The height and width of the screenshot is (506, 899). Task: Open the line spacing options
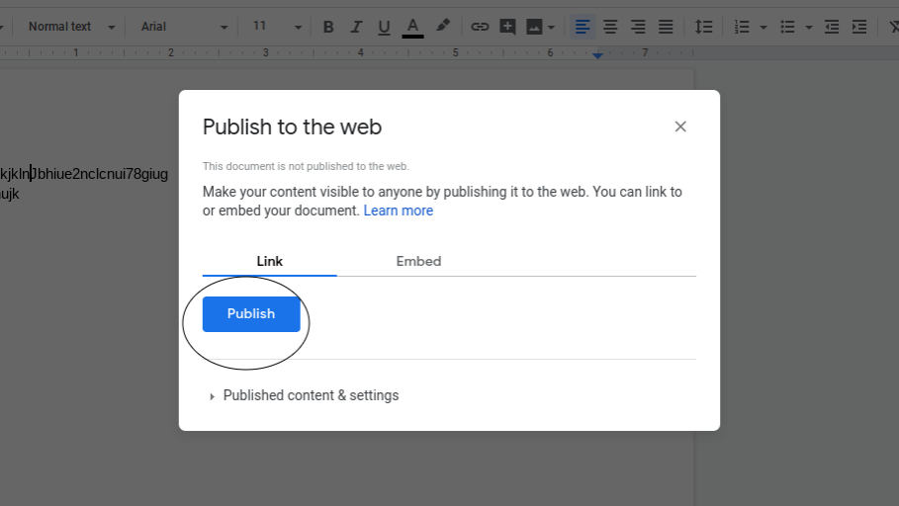click(x=703, y=27)
